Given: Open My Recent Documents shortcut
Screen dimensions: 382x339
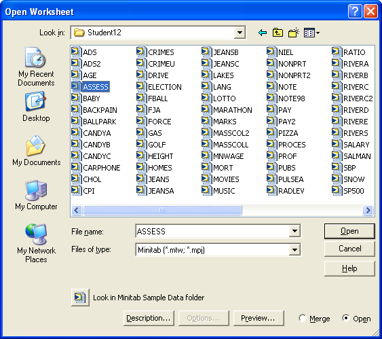Looking at the screenshot, I should pos(36,67).
